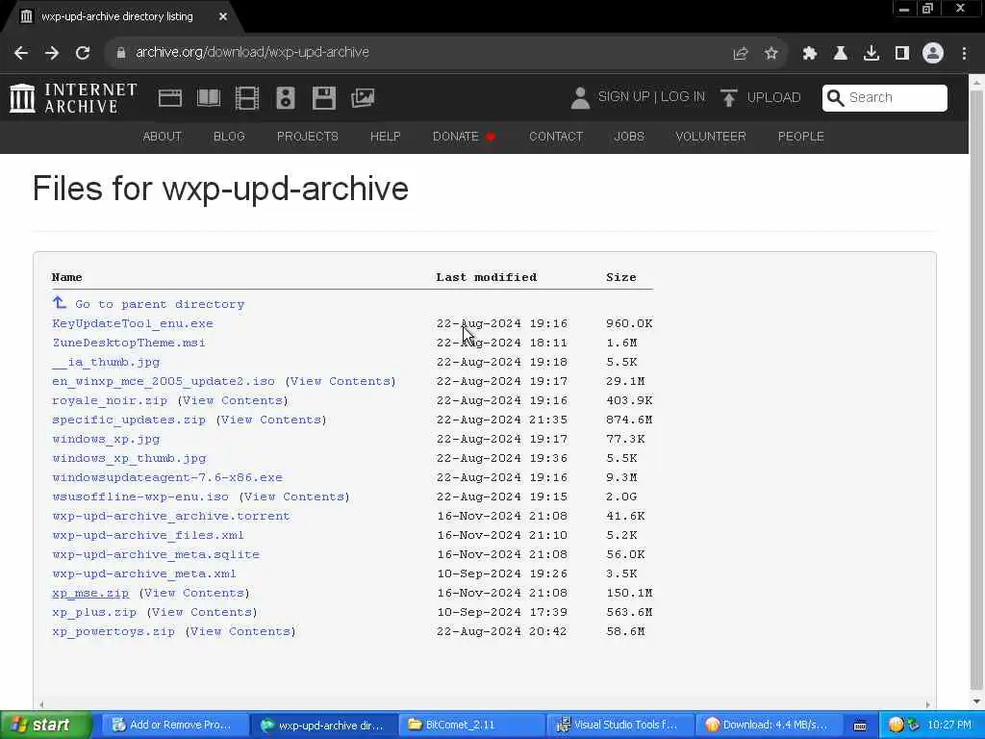This screenshot has width=985, height=739.
Task: Click the Internet Archive logo
Action: [73, 98]
